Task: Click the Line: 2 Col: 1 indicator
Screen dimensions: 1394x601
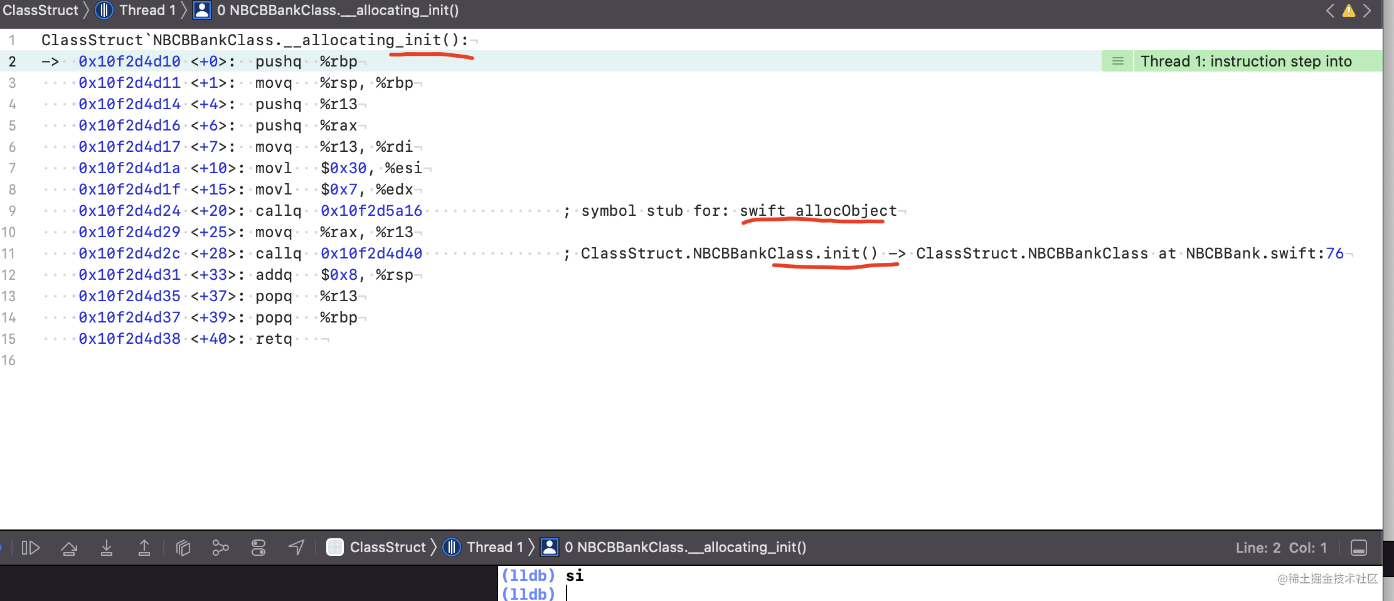Action: [1281, 548]
